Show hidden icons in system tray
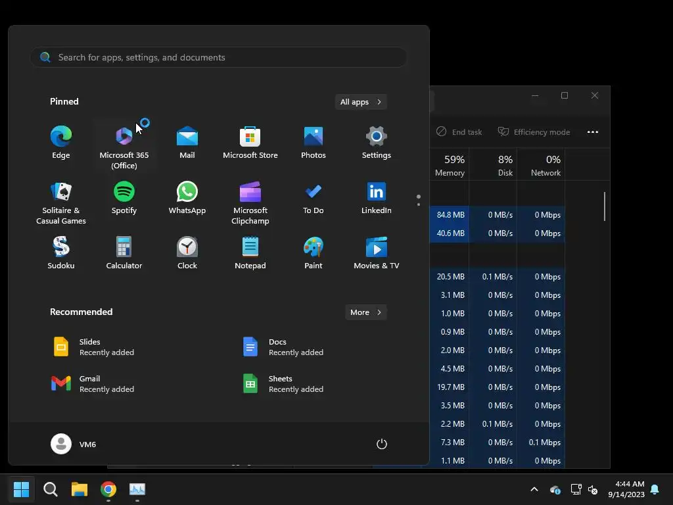 pyautogui.click(x=534, y=489)
